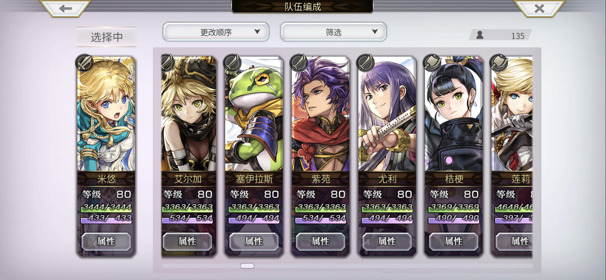Open 属性 for 紫苑
Screen dimensions: 606x280
click(x=320, y=241)
